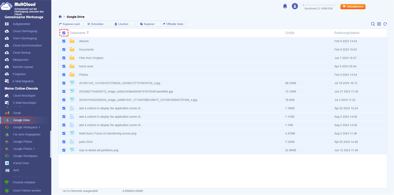Sort by Dateiname column arrow

pyautogui.click(x=88, y=33)
